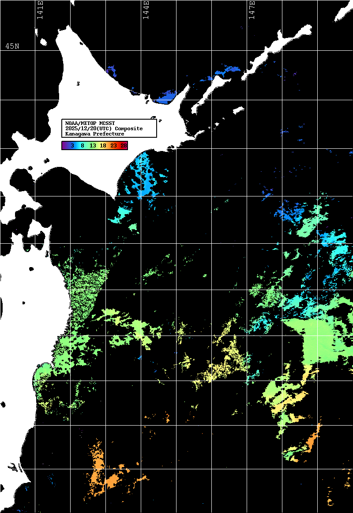Click the purple 3 value on color scale
353x513 pixels.
(x=72, y=145)
